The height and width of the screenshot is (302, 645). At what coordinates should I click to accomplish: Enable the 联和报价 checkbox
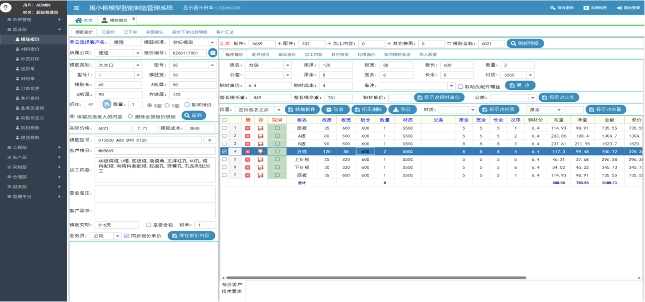[187, 105]
